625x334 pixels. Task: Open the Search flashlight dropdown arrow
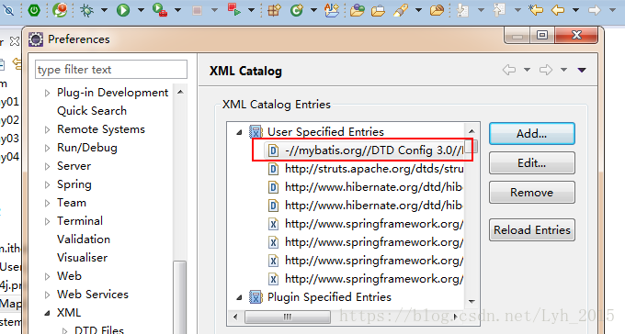point(418,10)
